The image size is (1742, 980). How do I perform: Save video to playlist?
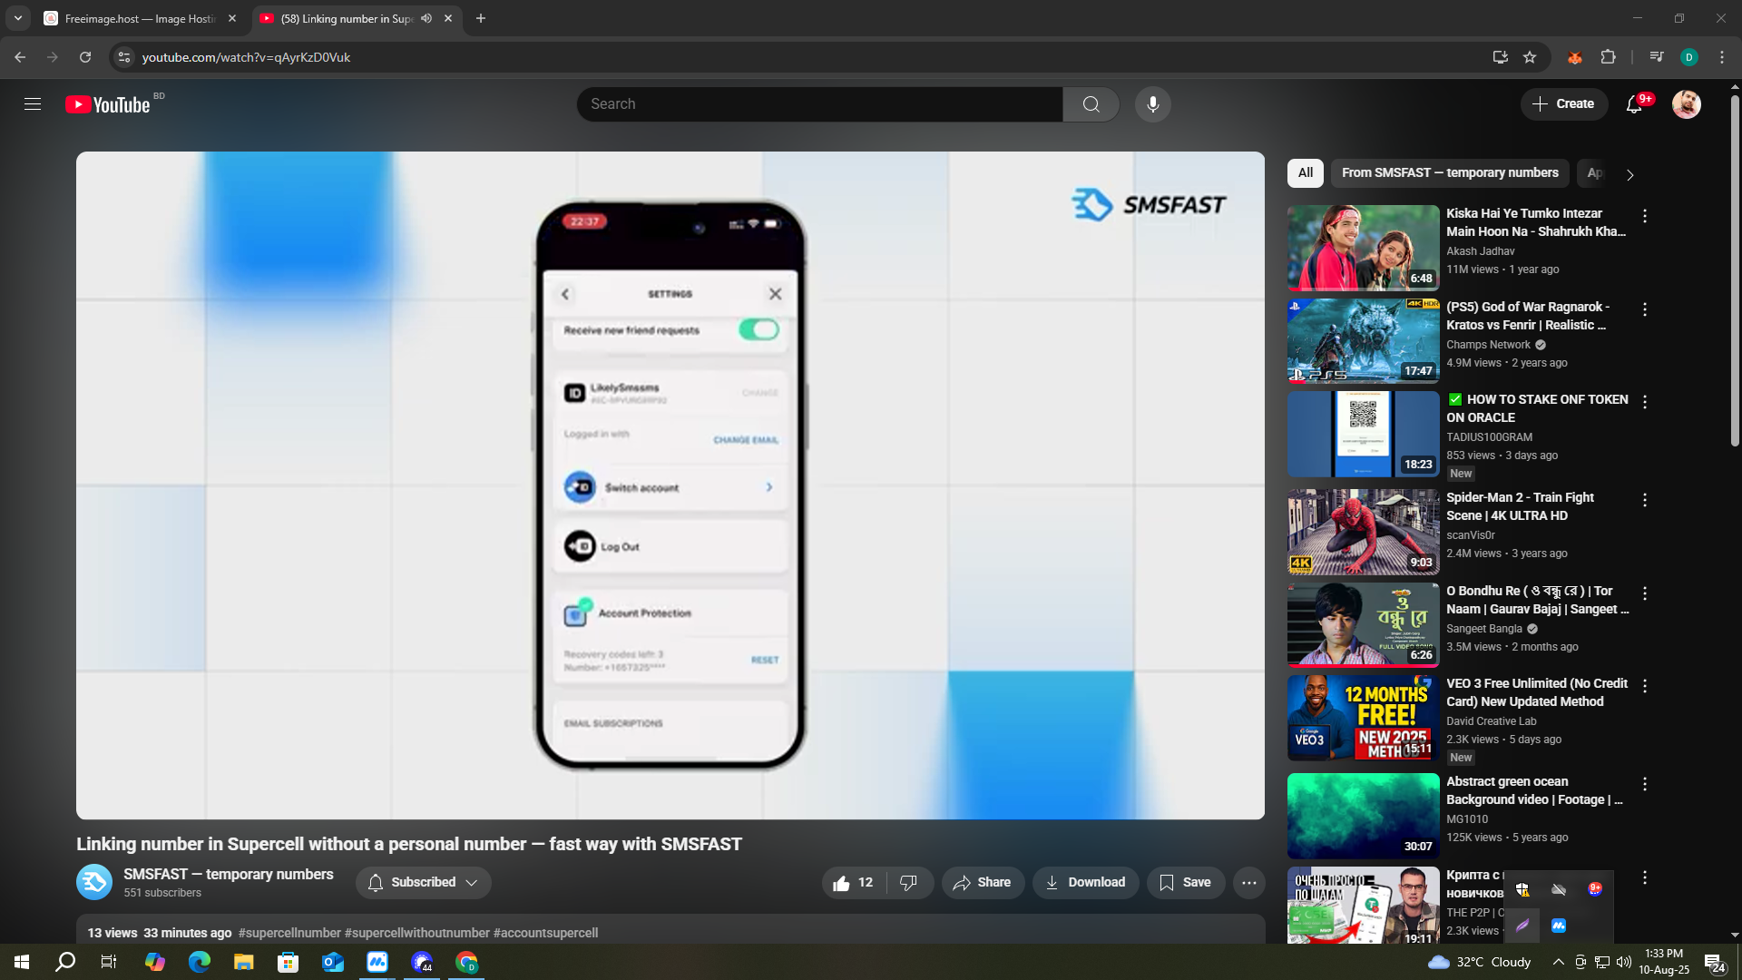[1185, 883]
